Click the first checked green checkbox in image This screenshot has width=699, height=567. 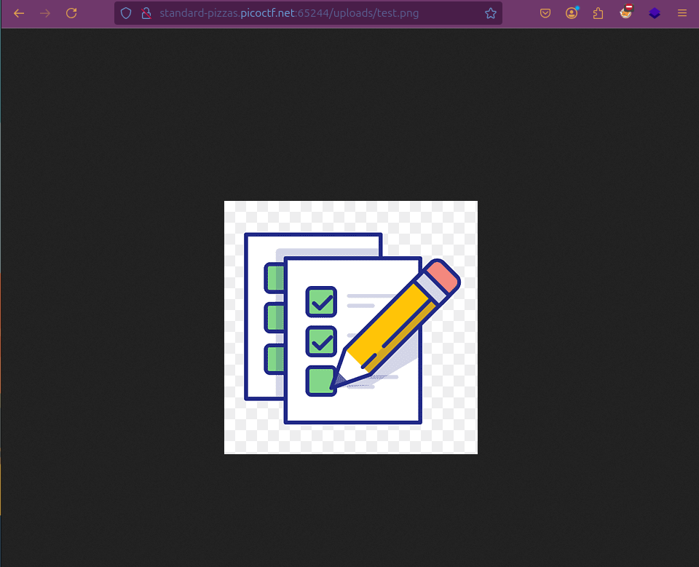(321, 301)
